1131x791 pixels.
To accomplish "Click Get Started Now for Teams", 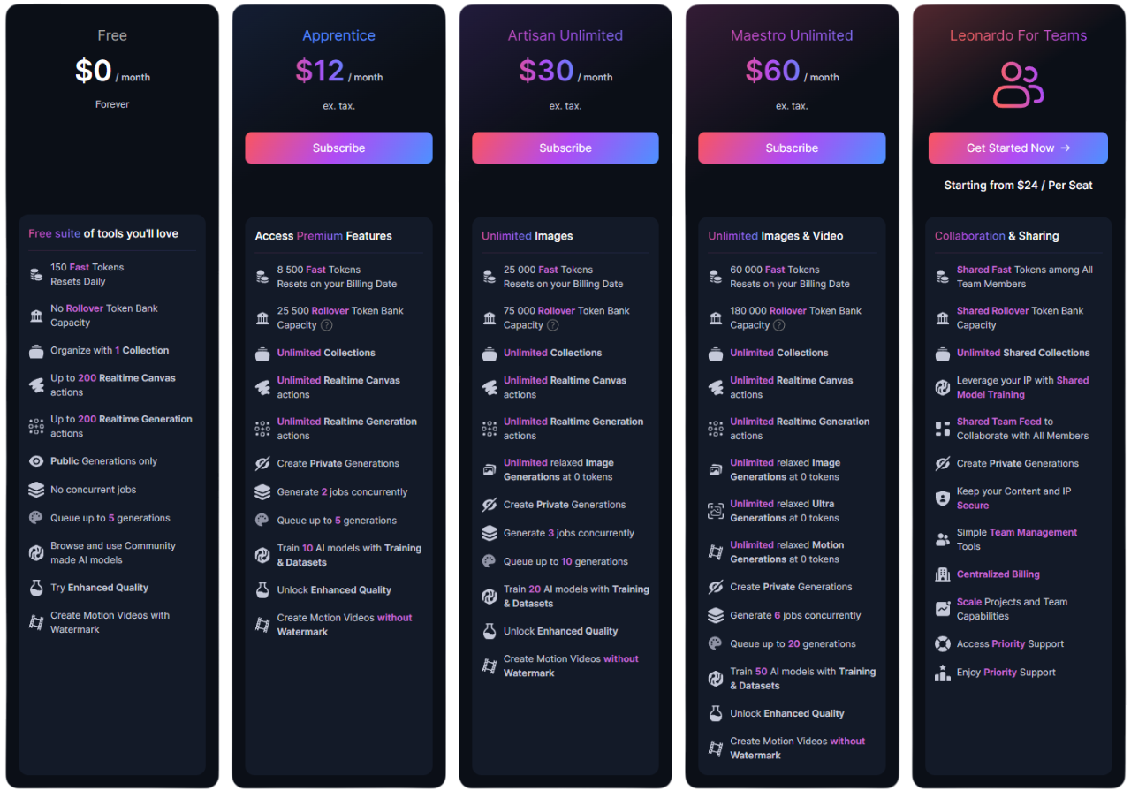I will [1018, 148].
